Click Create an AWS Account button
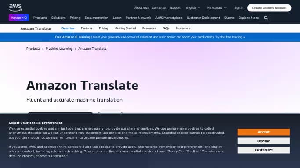The height and width of the screenshot is (168, 300). 269,8
